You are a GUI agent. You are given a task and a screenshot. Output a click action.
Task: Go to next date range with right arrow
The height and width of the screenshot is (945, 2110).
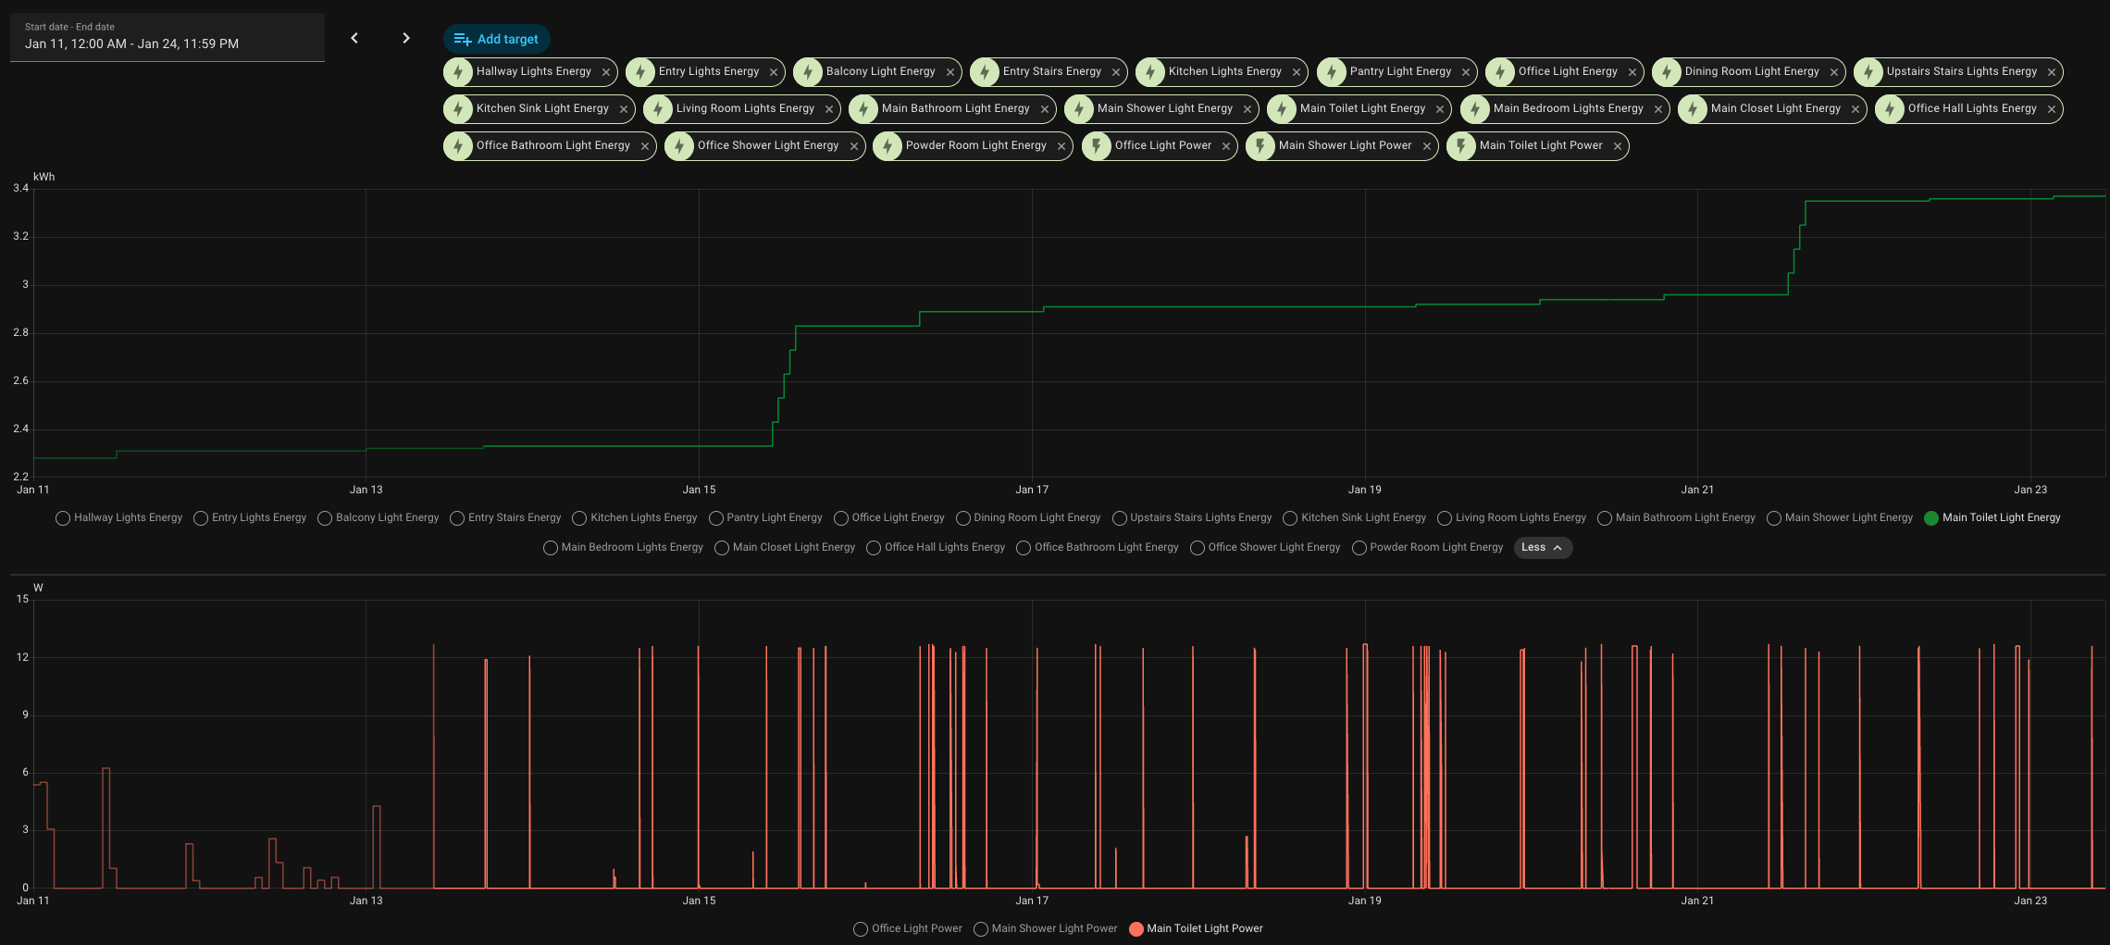tap(405, 38)
